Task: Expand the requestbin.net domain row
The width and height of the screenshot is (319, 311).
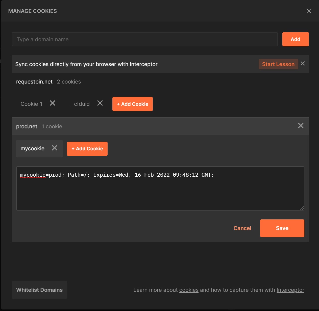Action: (34, 82)
